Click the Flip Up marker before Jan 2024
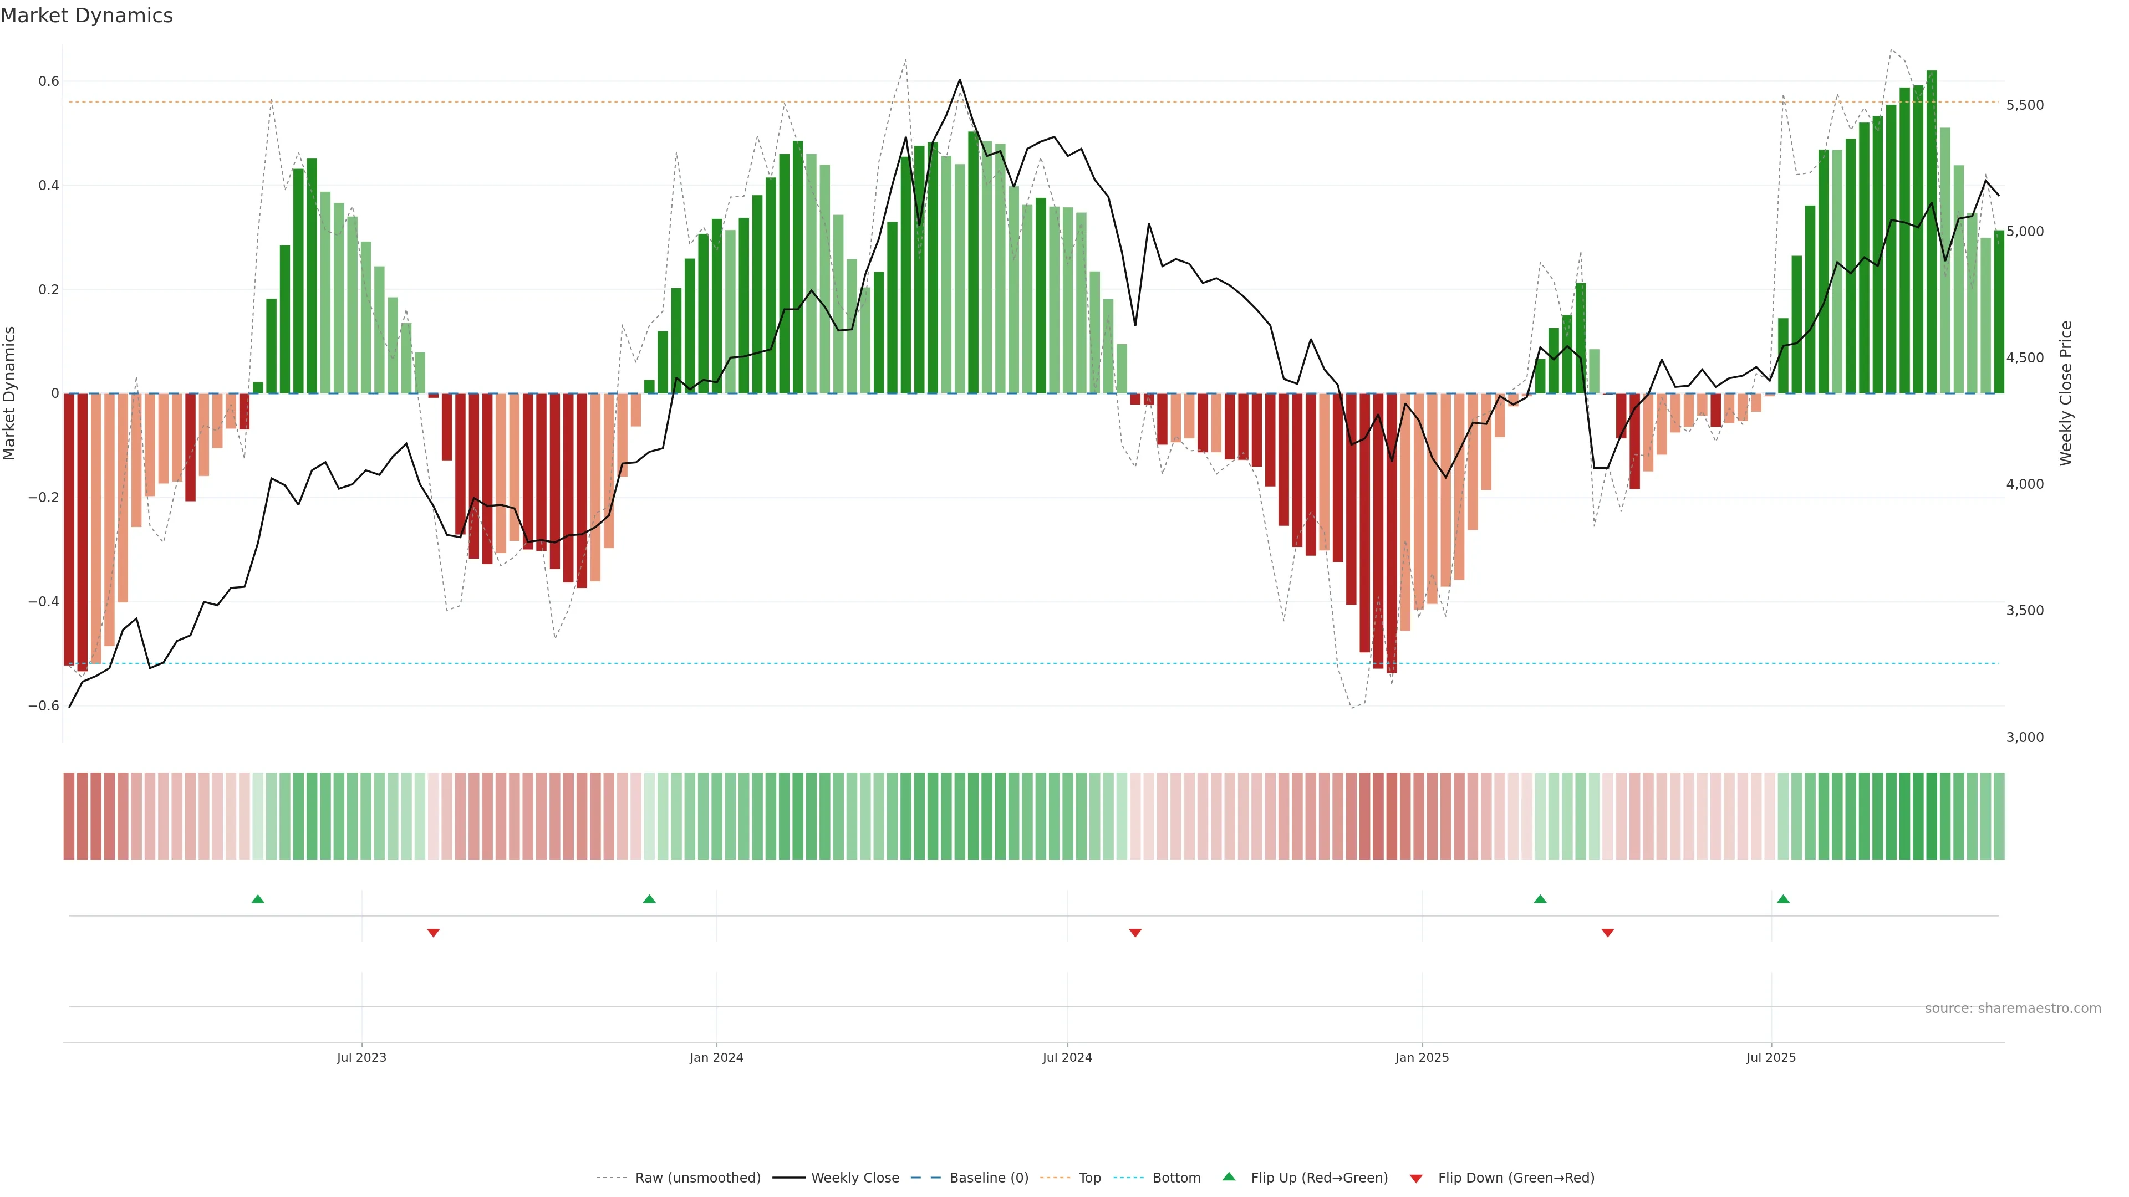This screenshot has width=2129, height=1197. coord(649,899)
